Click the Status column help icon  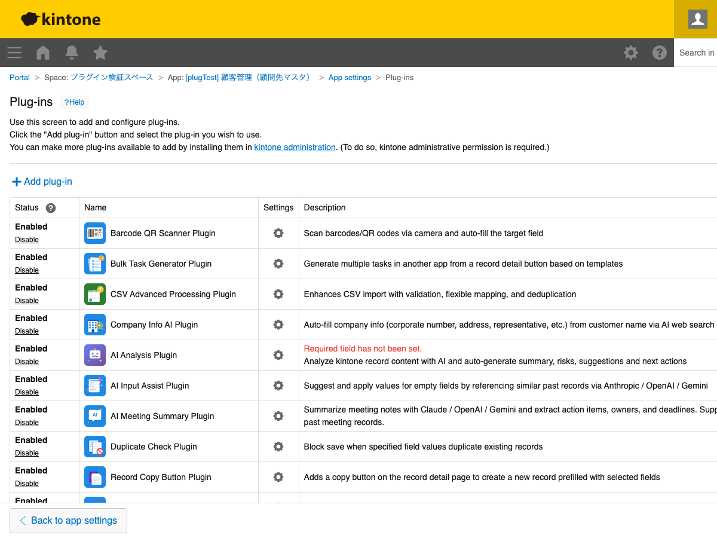click(51, 208)
